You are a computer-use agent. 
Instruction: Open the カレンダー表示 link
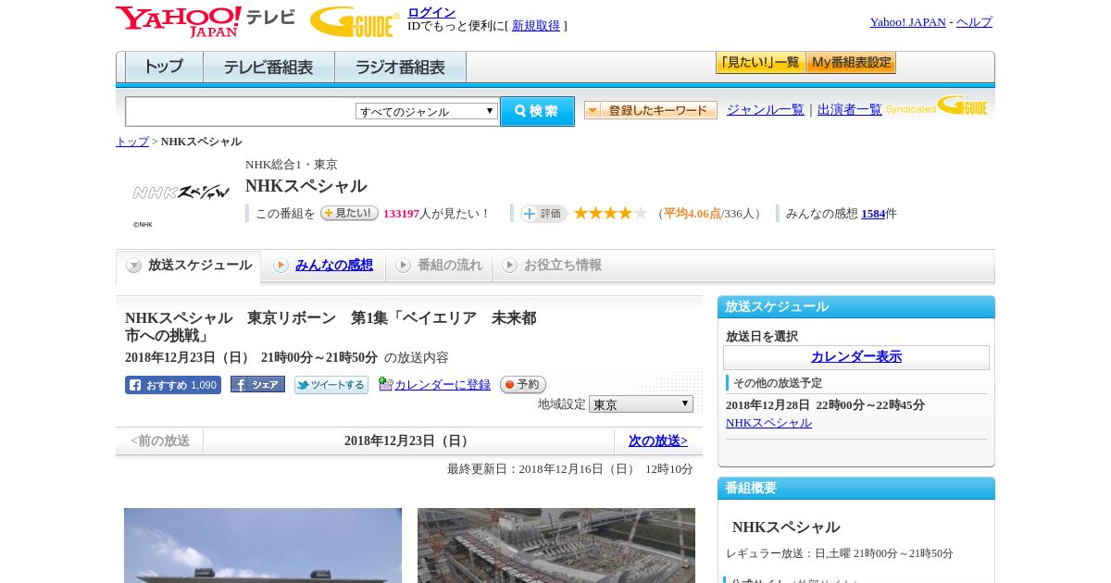[856, 357]
